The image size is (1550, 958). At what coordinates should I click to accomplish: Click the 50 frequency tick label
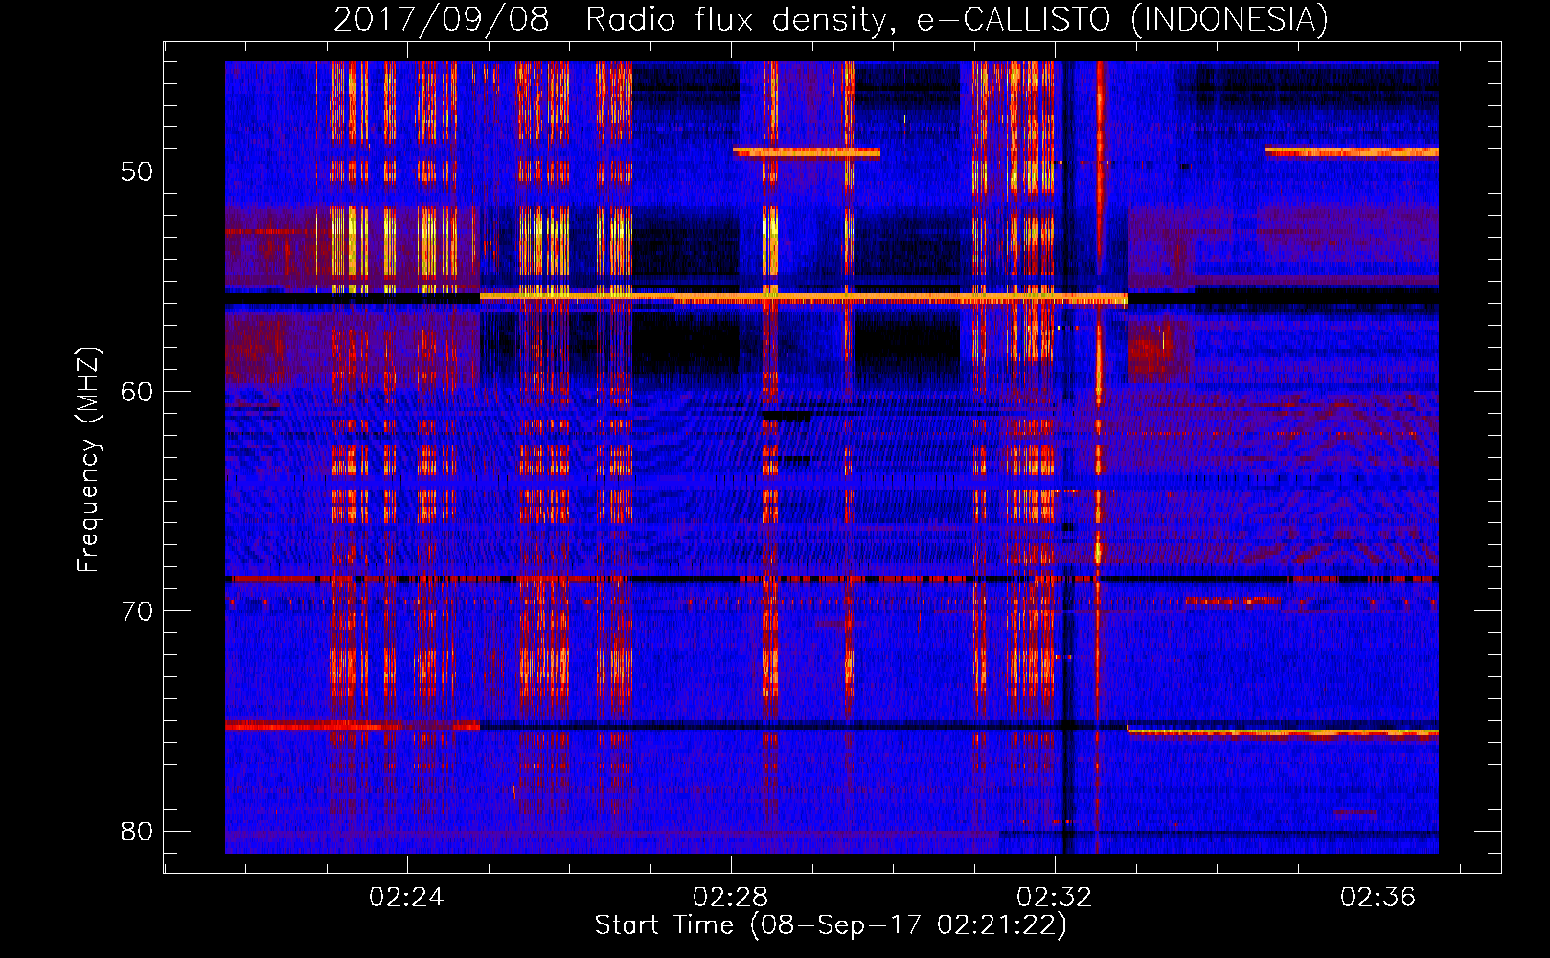pos(137,171)
